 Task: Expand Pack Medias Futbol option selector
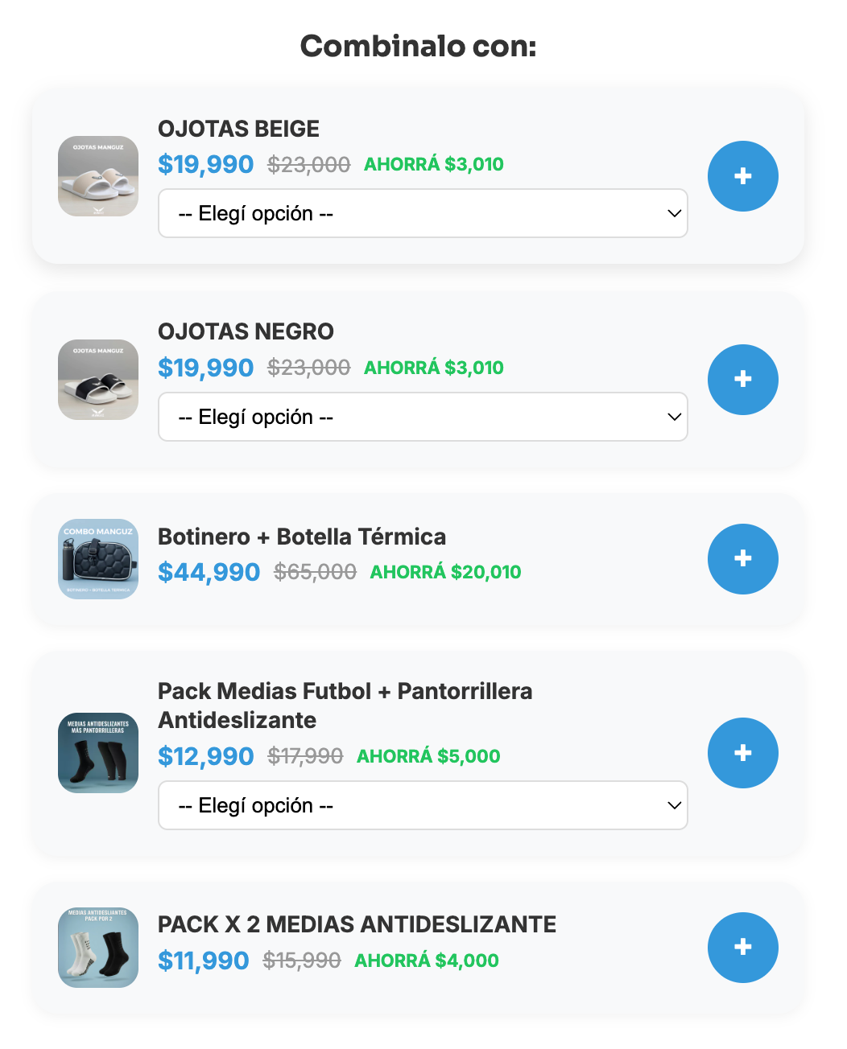pos(423,805)
